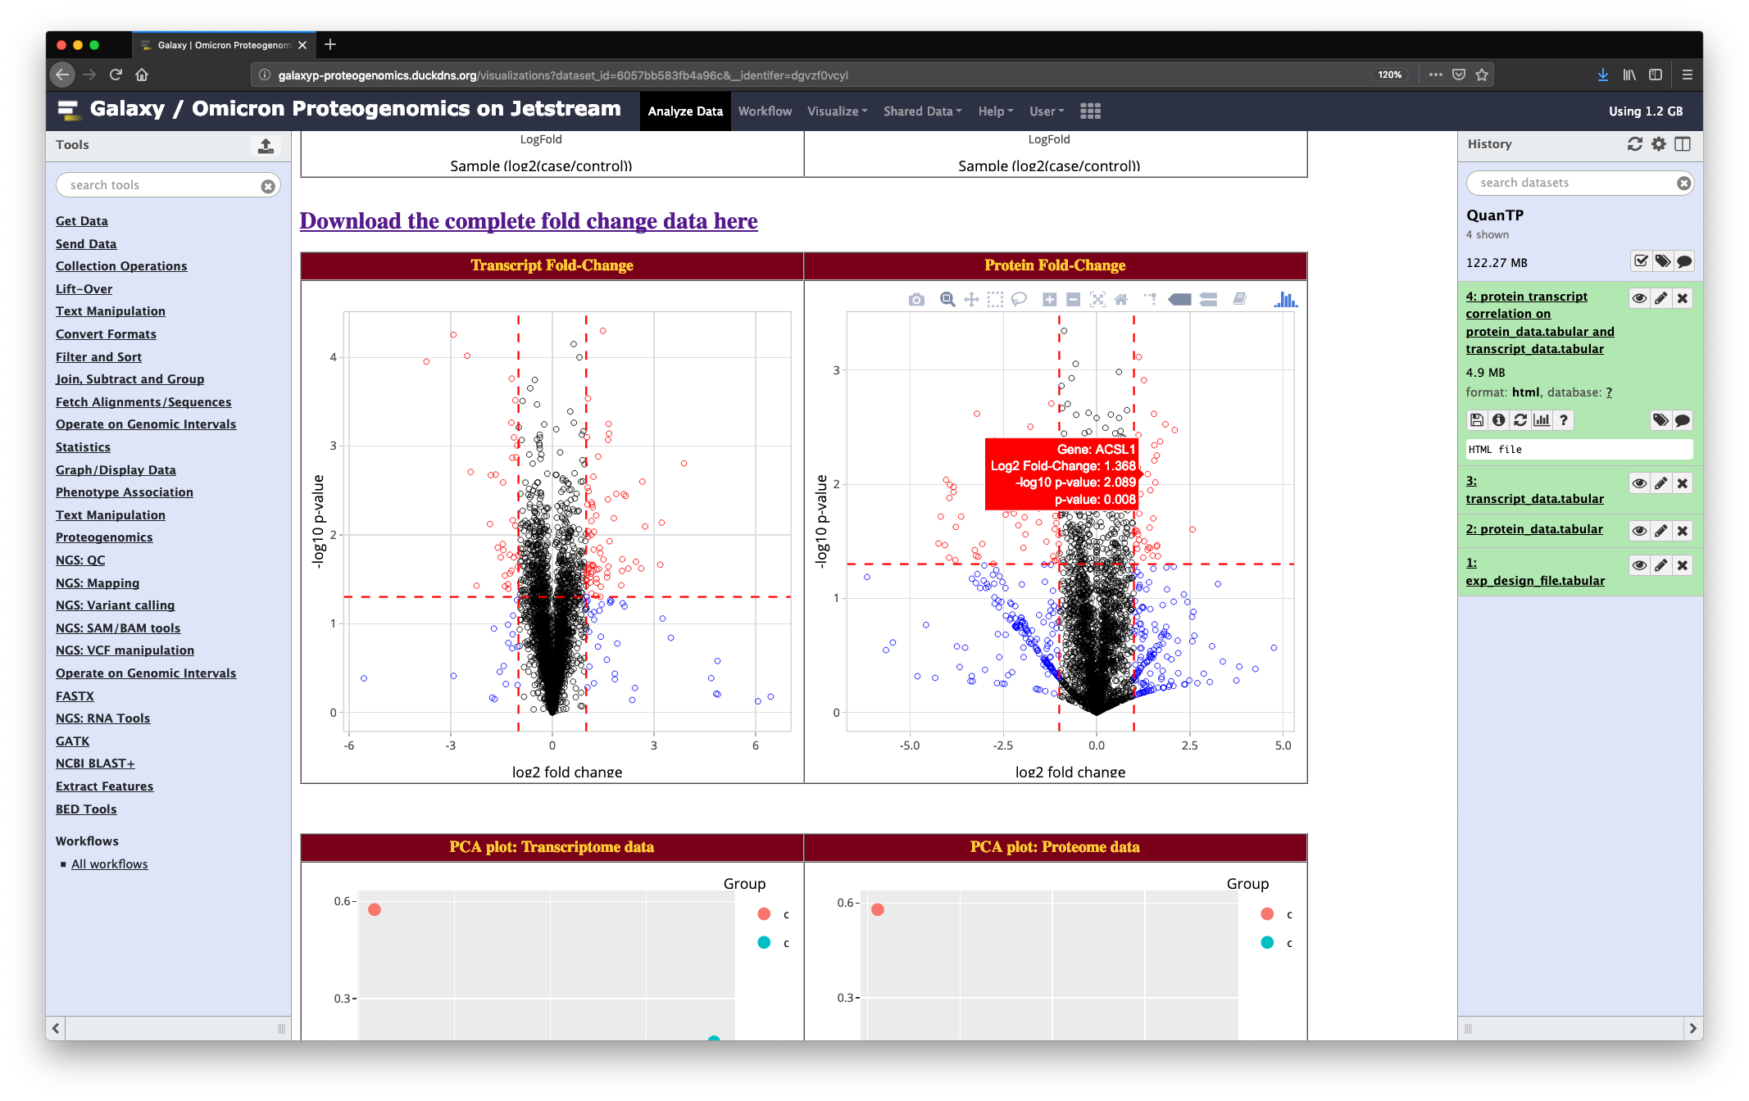Open dataset 2 protein_data.tabular title
The image size is (1749, 1101).
point(1534,529)
